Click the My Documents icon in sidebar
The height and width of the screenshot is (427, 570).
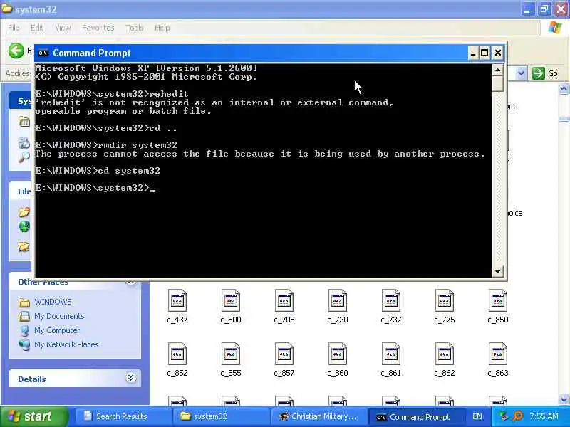pyautogui.click(x=24, y=316)
